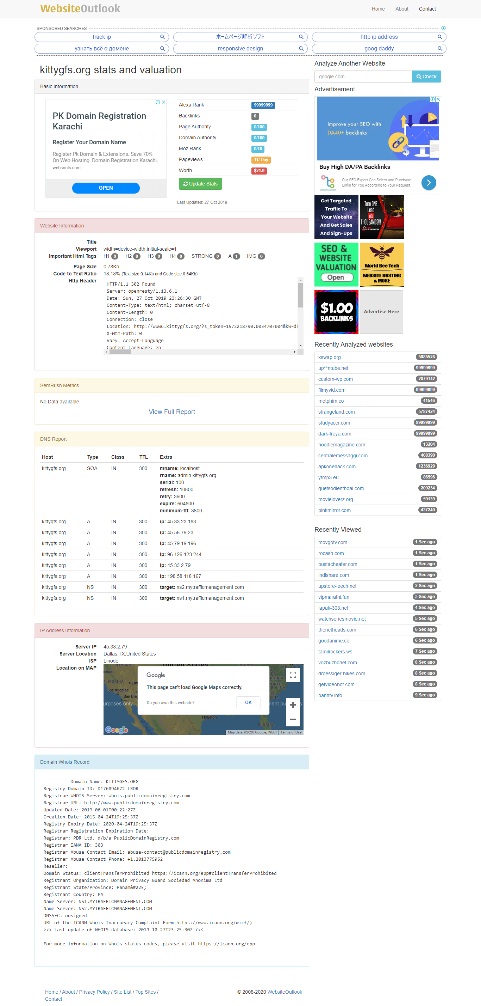Open banhtv.info in recently viewed list
The image size is (481, 1006).
pos(330,696)
